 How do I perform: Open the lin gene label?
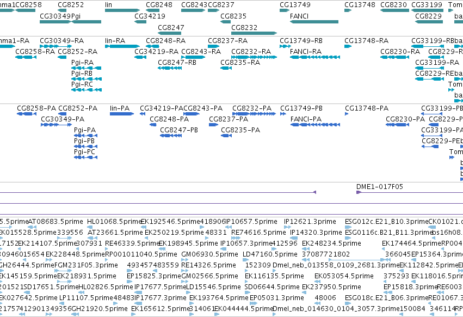coord(108,5)
